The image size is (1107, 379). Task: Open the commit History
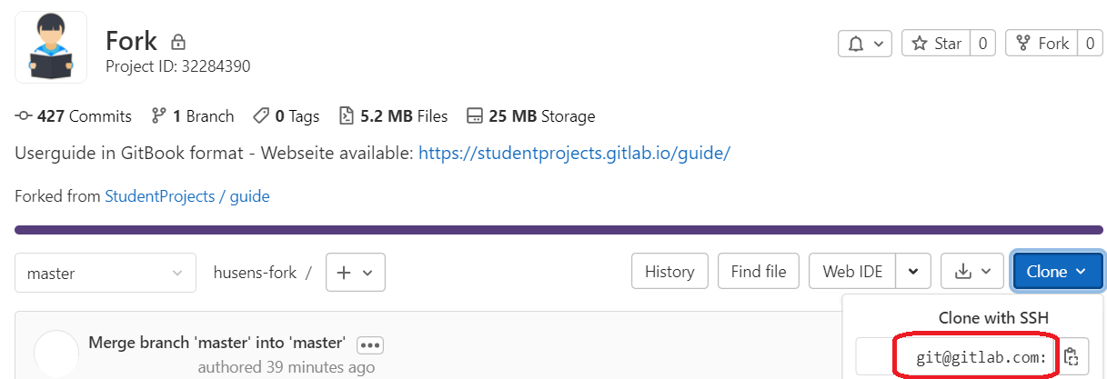(x=669, y=271)
